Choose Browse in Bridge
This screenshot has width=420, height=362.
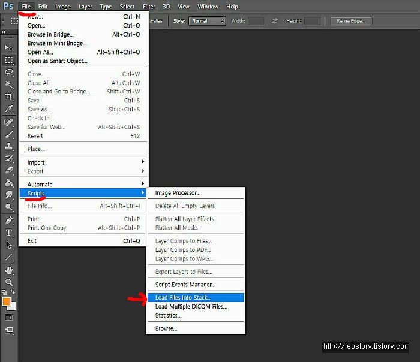click(x=83, y=34)
